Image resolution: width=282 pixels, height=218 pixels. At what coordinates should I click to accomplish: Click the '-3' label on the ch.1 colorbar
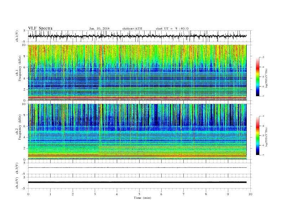pos(262,57)
